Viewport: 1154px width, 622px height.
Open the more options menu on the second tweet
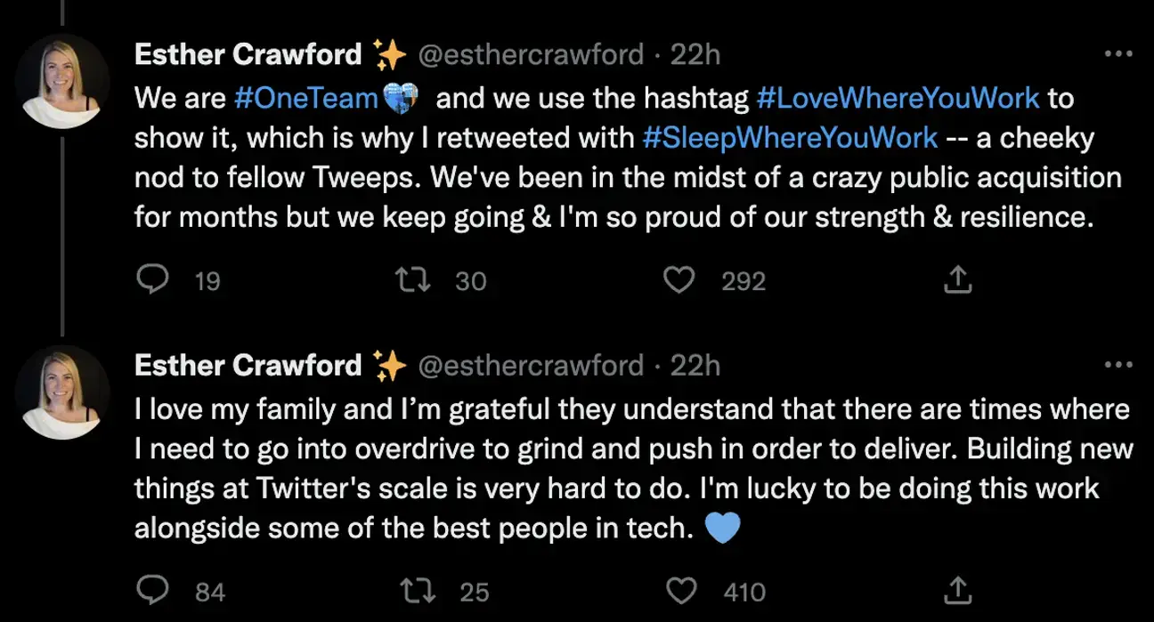click(1120, 364)
